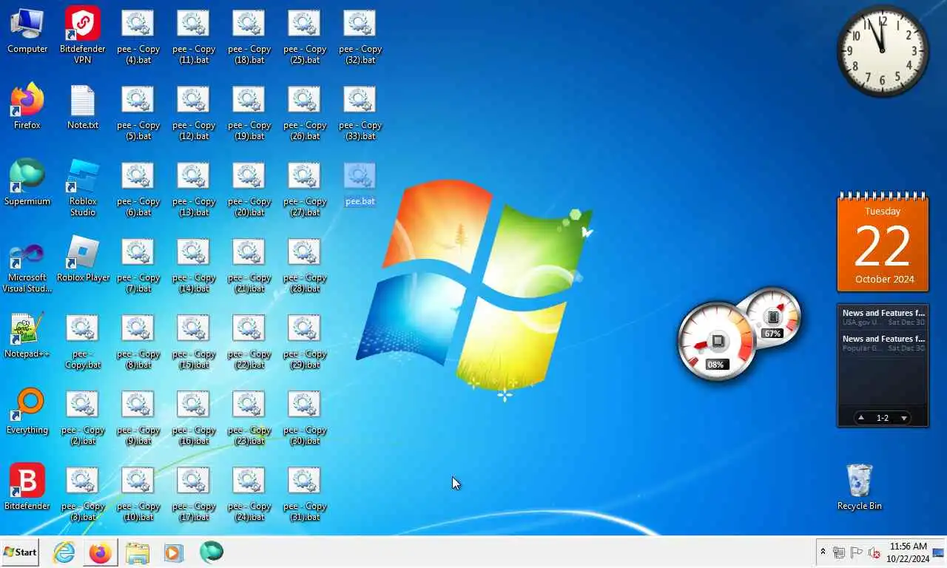Open Windows Media Player from taskbar
Image resolution: width=947 pixels, height=568 pixels.
(174, 552)
